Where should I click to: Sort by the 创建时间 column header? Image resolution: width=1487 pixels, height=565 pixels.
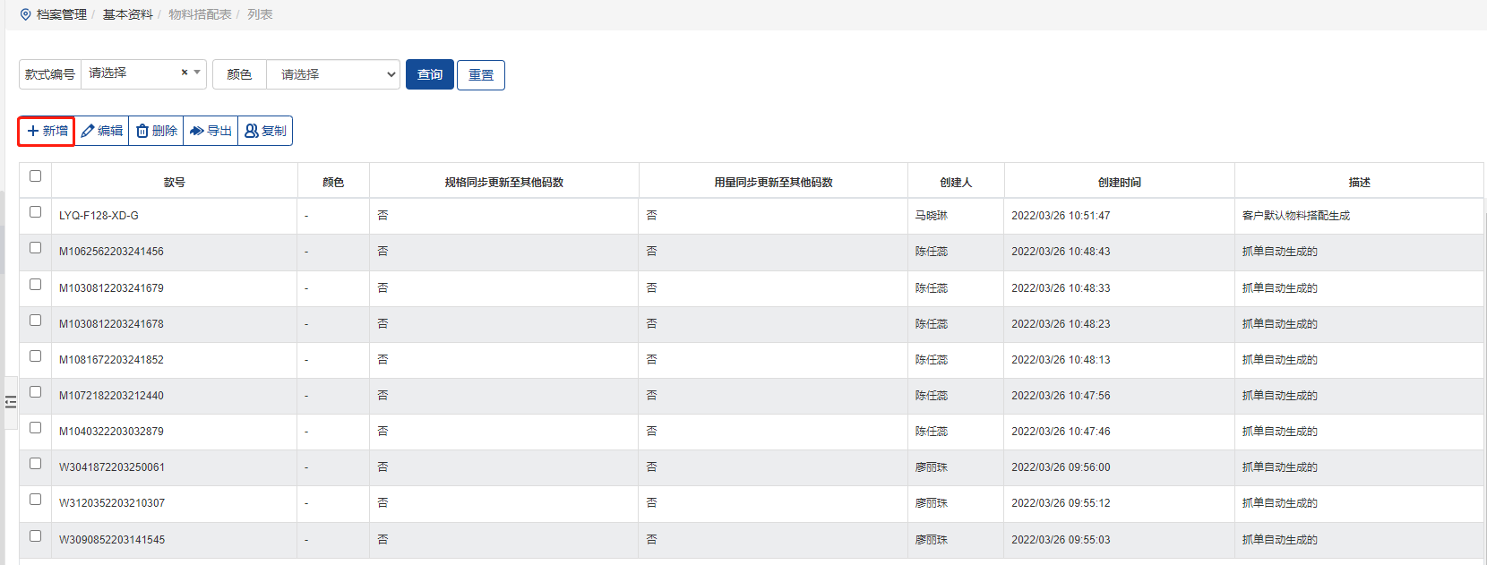[x=1119, y=182]
